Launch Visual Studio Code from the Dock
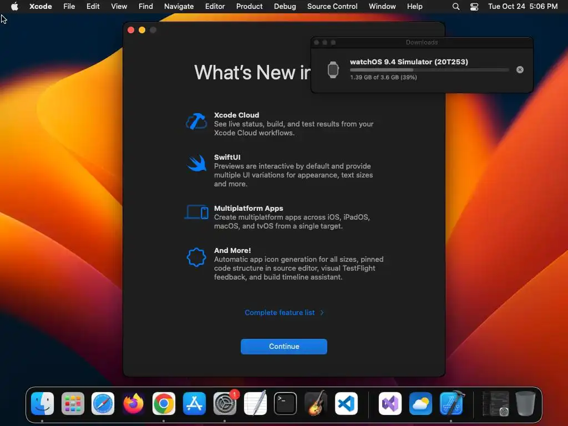The height and width of the screenshot is (426, 568). tap(346, 403)
